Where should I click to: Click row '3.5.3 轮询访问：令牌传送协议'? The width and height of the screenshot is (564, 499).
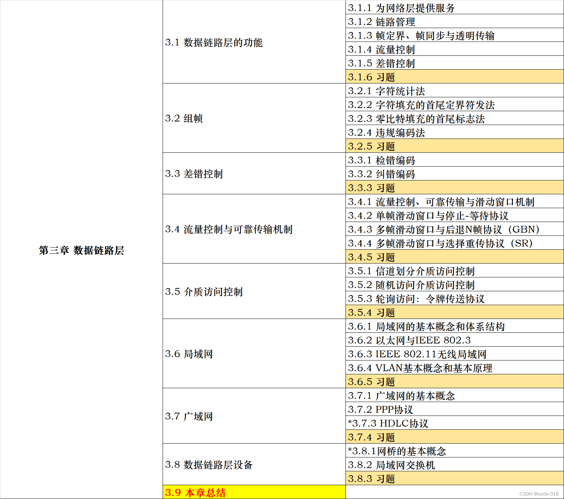point(455,298)
